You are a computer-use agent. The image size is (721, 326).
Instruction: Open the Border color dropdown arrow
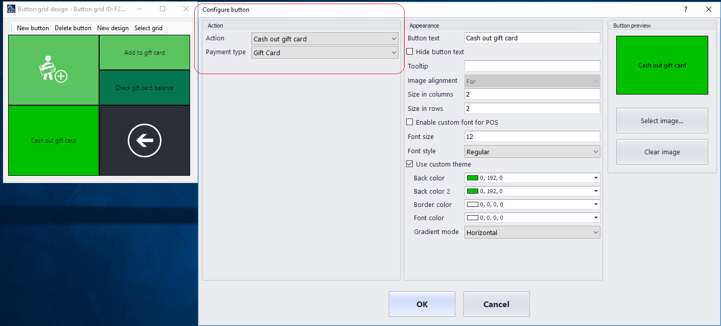[x=596, y=204]
